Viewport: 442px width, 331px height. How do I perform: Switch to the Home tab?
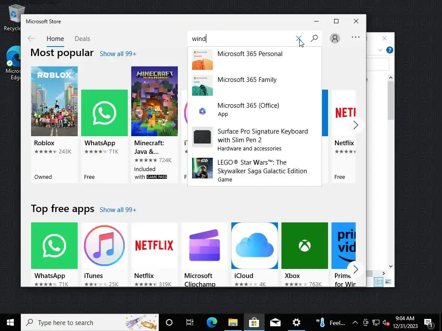(55, 38)
